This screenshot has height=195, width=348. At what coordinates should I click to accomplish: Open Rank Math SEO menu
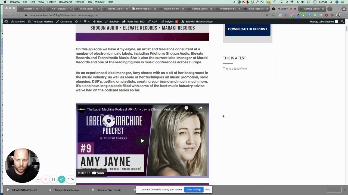[133, 22]
